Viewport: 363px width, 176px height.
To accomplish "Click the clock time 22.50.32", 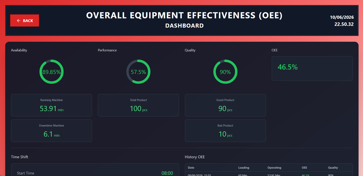I will (x=344, y=24).
